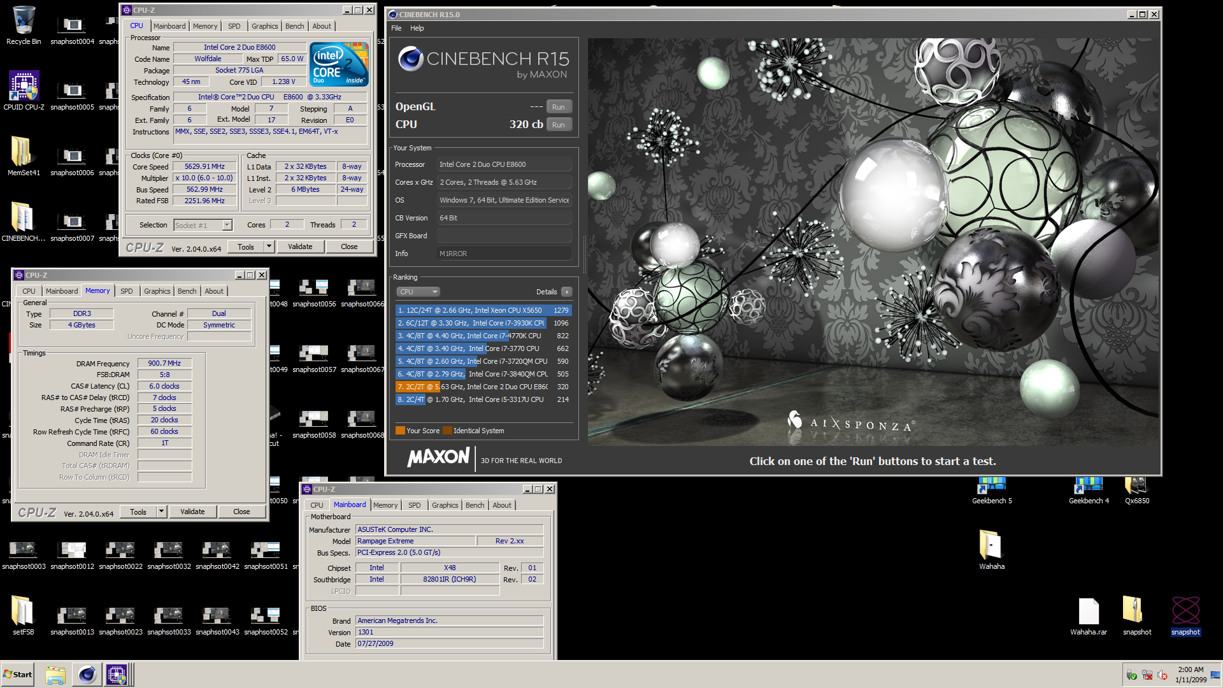1223x688 pixels.
Task: Open the snaphsot0056 image file
Action: [314, 292]
